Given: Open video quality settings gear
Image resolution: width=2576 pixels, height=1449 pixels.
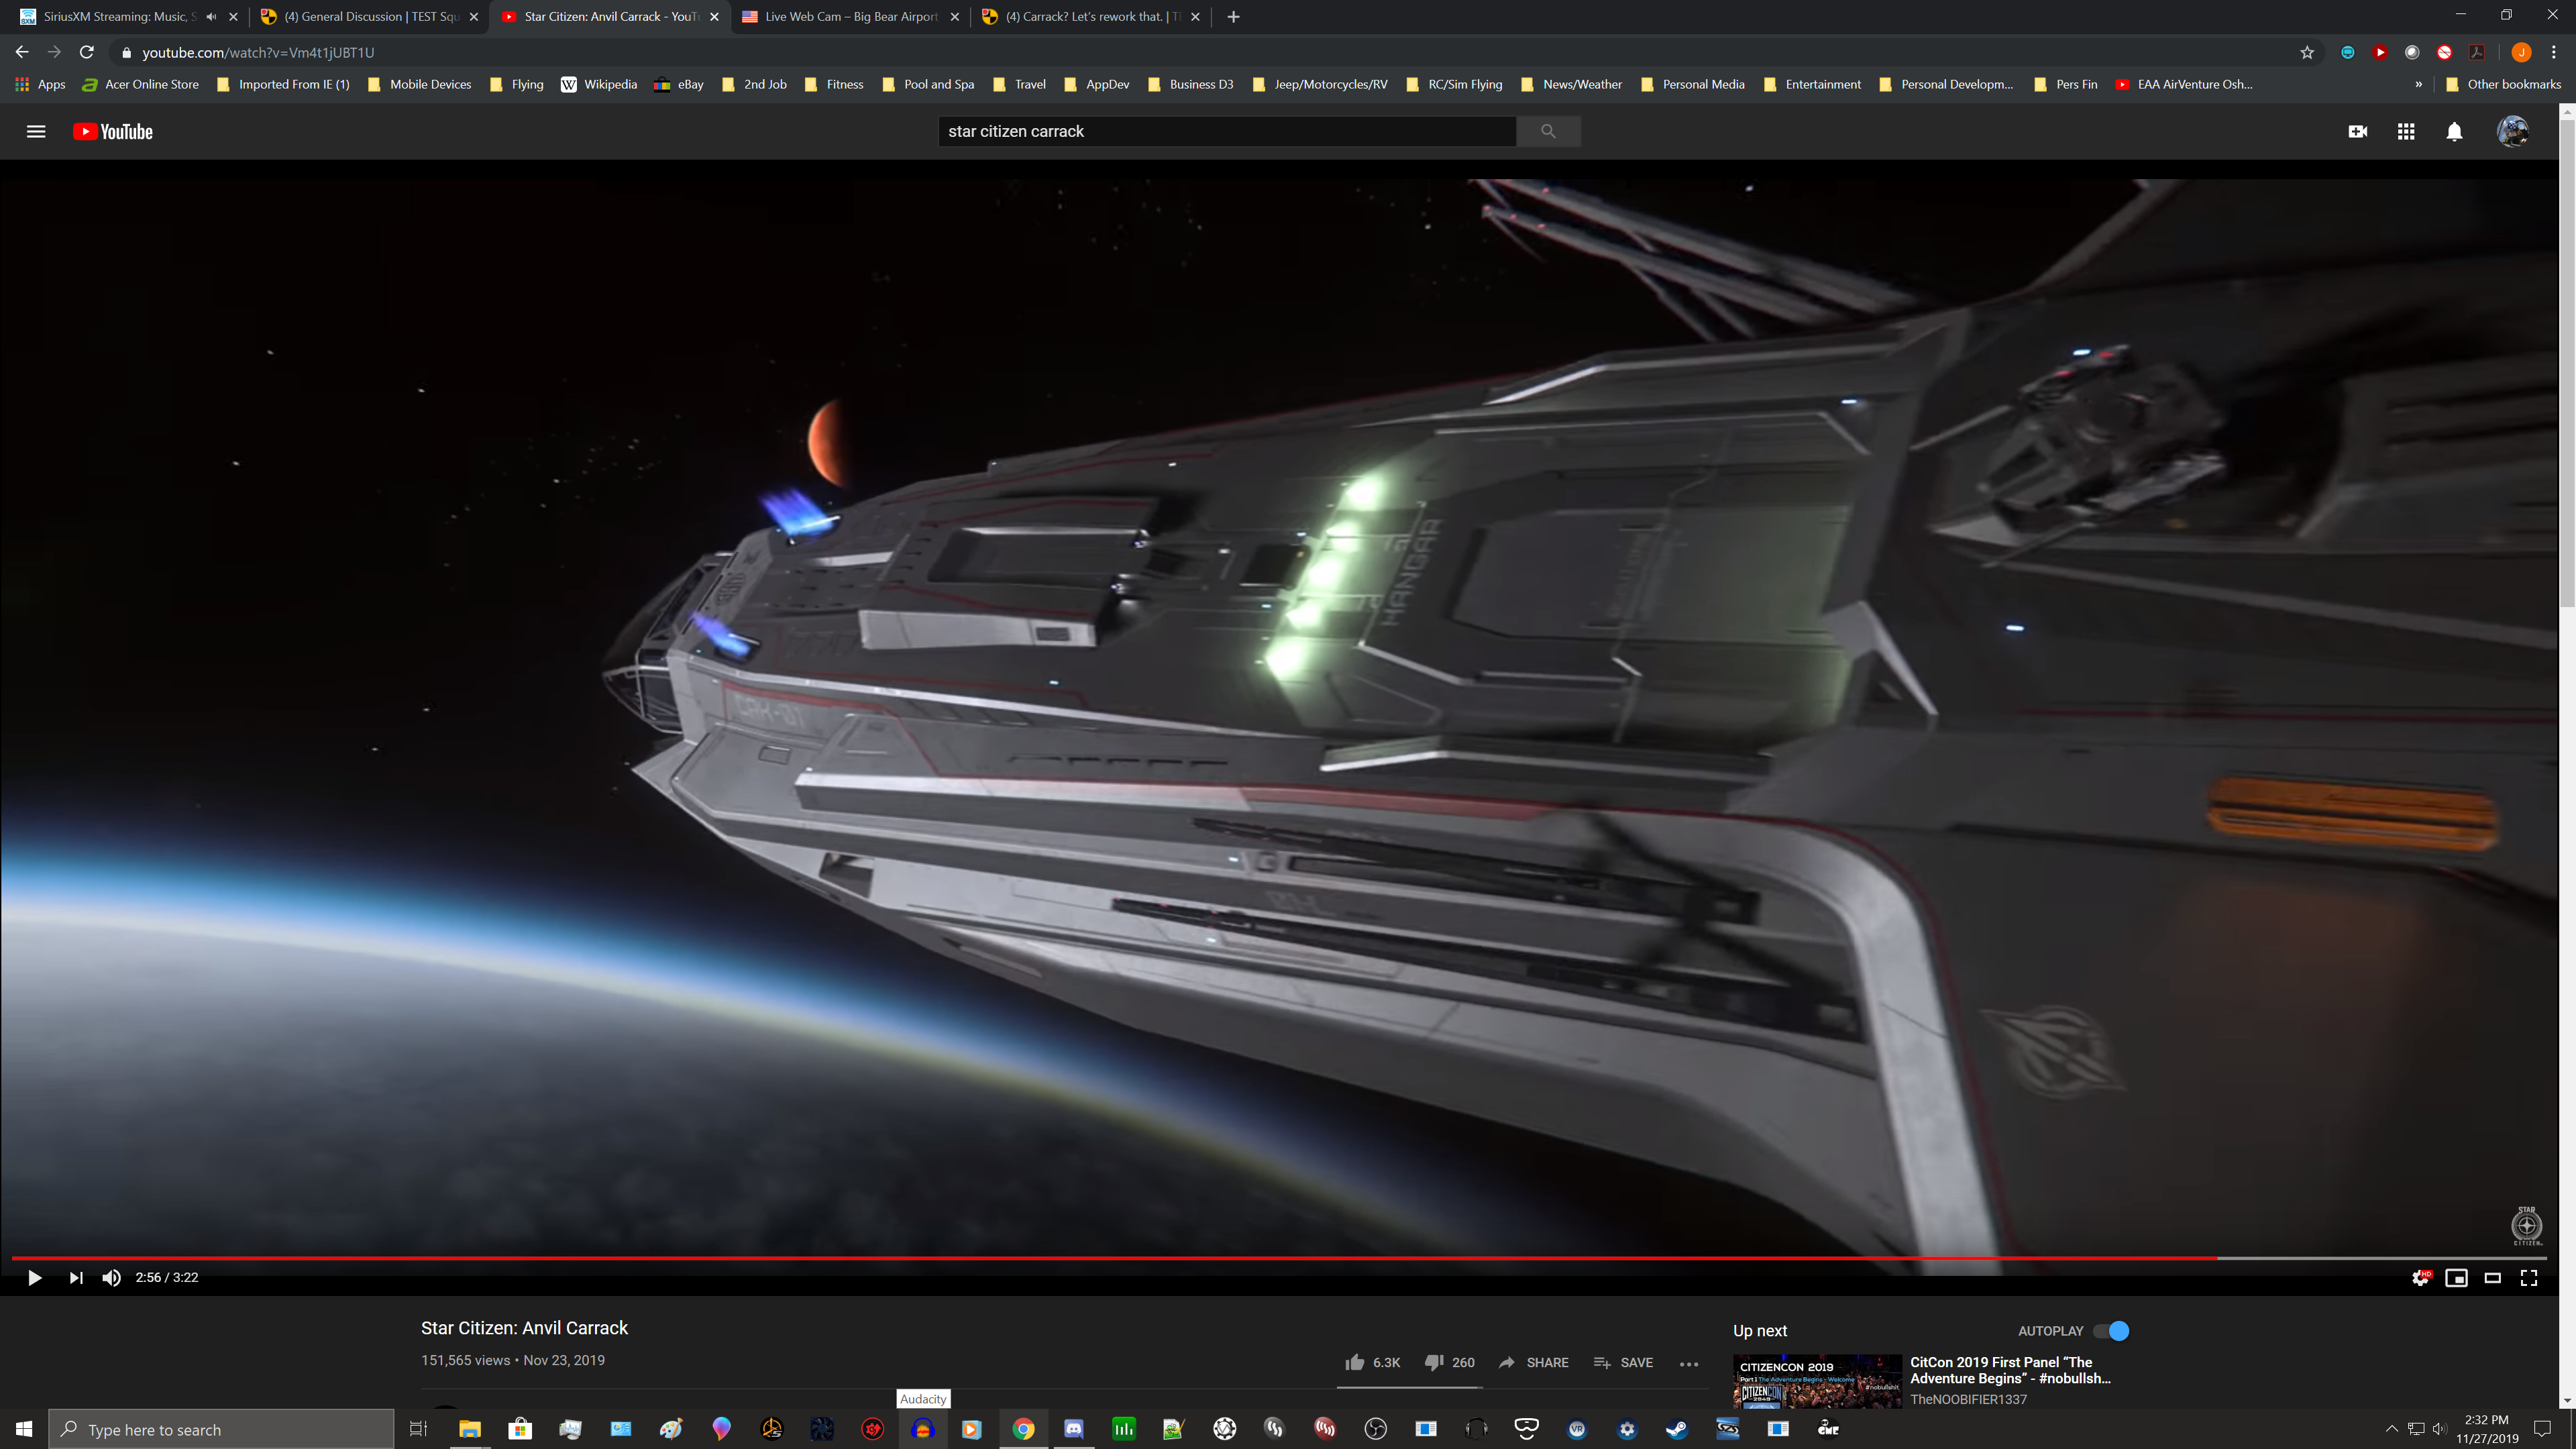Looking at the screenshot, I should (x=2420, y=1277).
